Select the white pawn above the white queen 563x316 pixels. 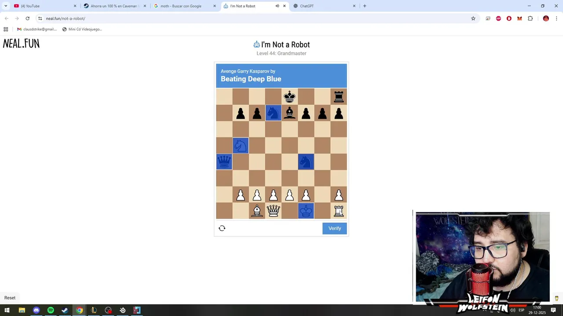[273, 195]
